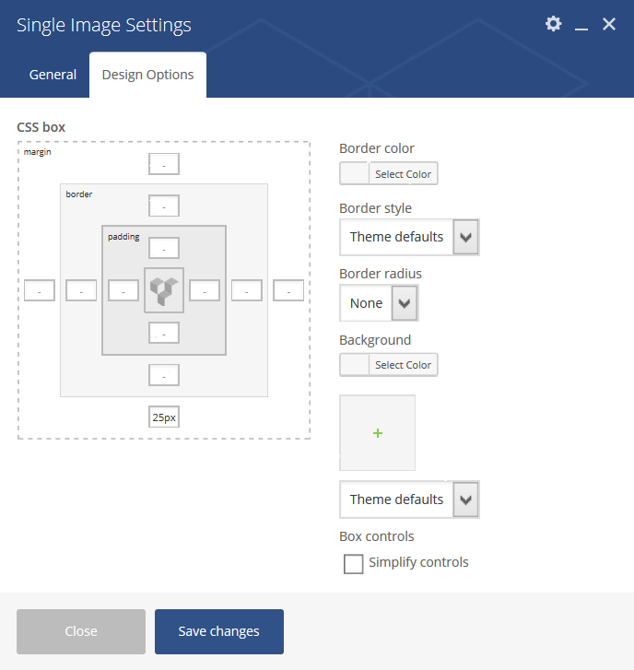
Task: Switch to the General tab
Action: (53, 75)
